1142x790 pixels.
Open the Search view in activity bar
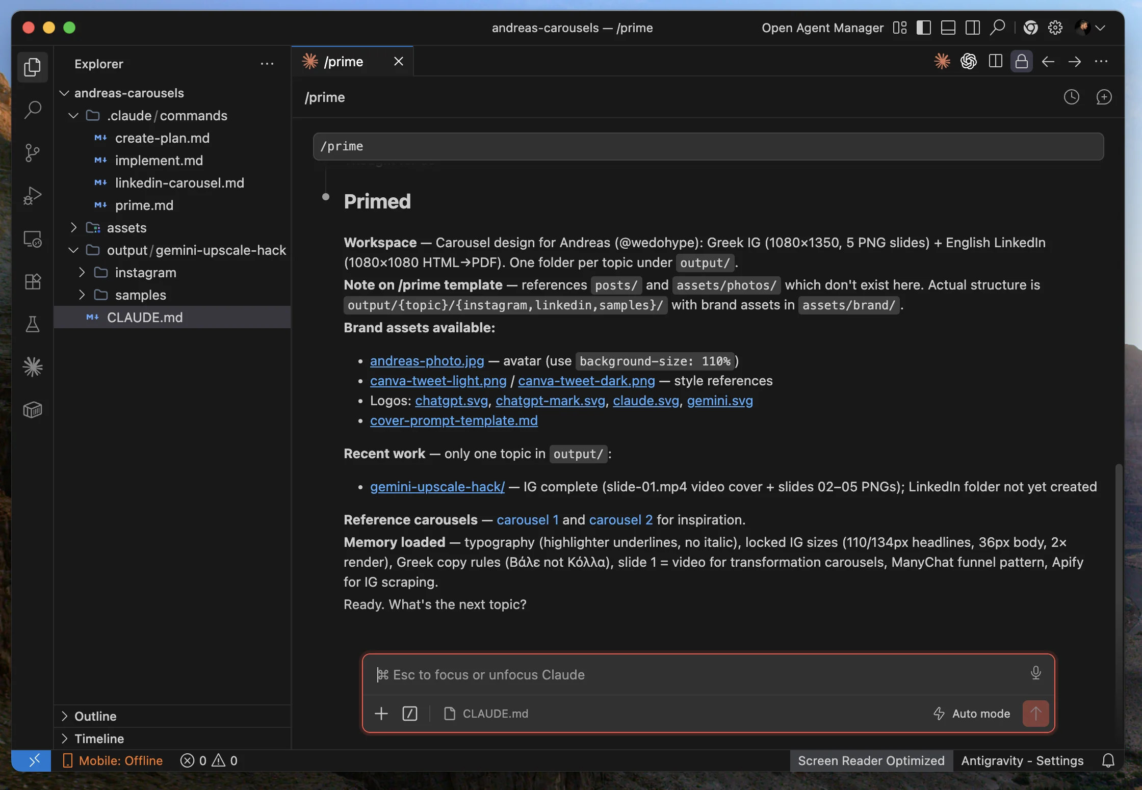click(x=33, y=110)
